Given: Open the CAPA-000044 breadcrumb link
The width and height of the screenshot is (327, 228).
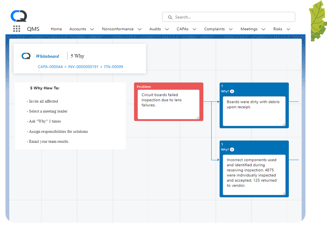Looking at the screenshot, I should (x=50, y=67).
